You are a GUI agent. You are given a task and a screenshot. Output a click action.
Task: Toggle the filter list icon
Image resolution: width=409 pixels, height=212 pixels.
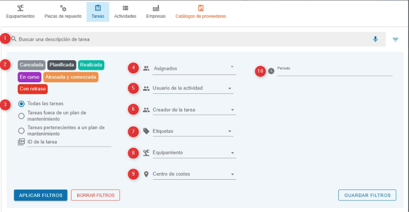click(395, 40)
